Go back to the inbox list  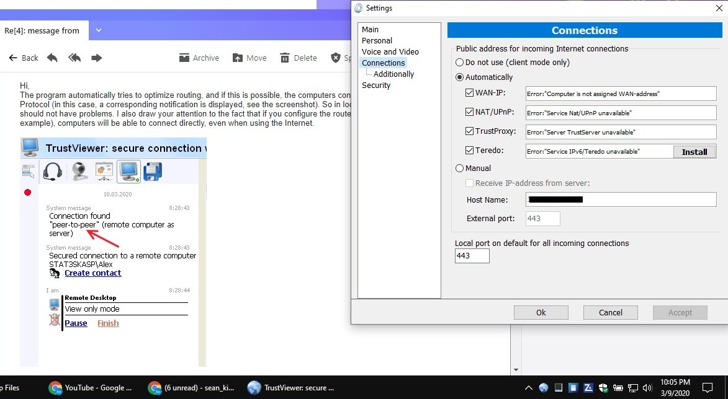[23, 58]
